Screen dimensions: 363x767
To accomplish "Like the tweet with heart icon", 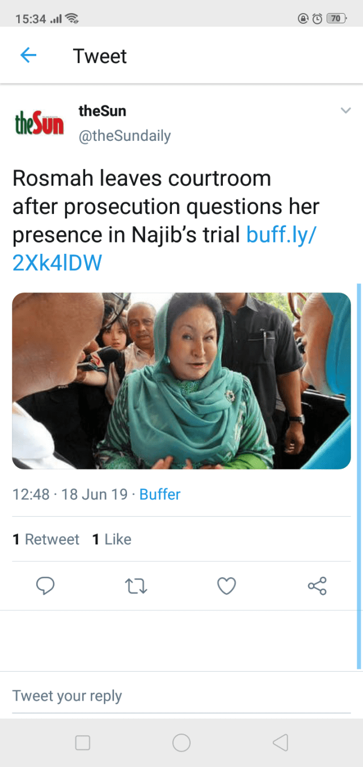I will click(x=226, y=585).
